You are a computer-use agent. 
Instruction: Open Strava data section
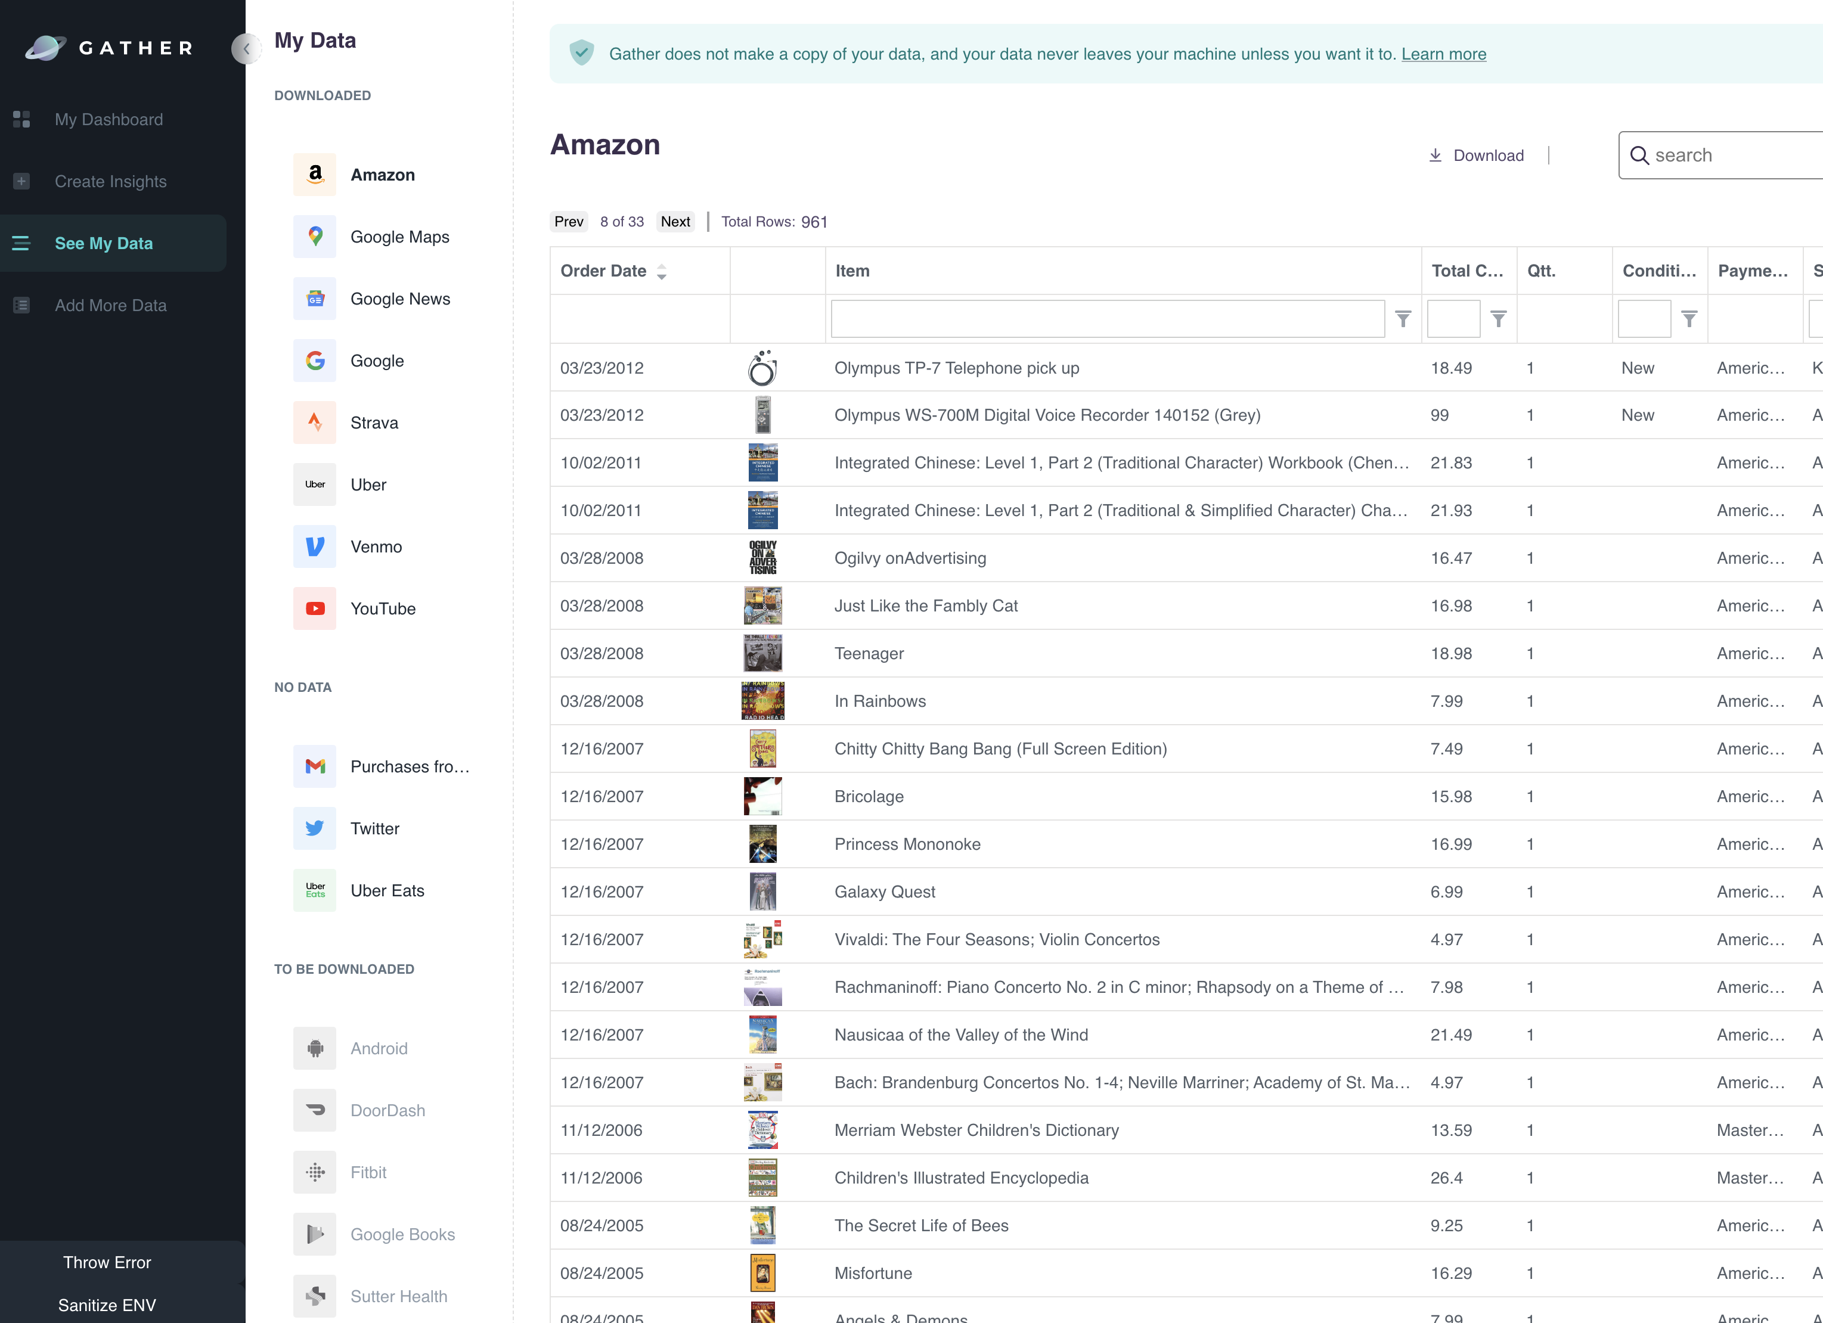375,422
